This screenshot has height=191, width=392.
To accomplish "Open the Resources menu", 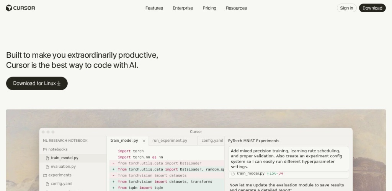I will (x=236, y=8).
